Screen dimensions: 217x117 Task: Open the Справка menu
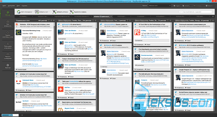point(24,6)
